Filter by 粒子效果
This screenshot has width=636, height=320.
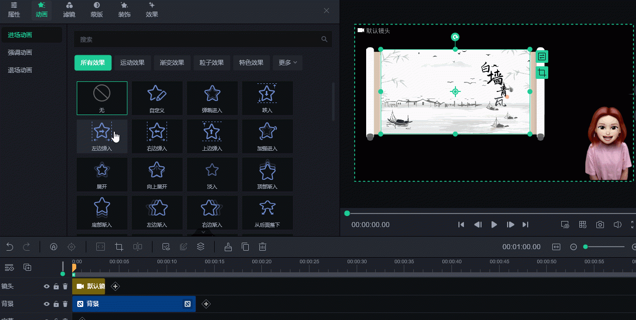point(212,63)
